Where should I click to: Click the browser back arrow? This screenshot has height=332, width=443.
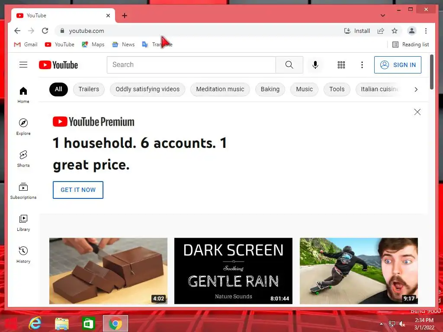click(17, 31)
